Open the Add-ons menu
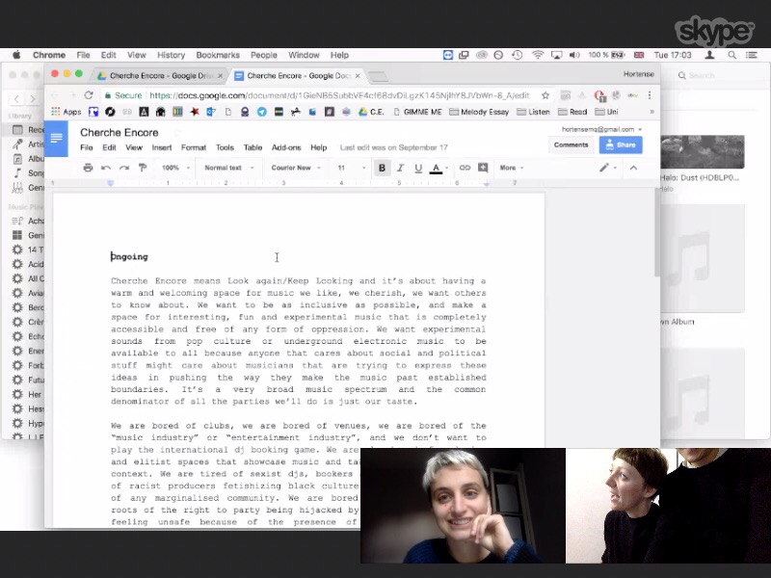This screenshot has width=771, height=578. pyautogui.click(x=286, y=147)
